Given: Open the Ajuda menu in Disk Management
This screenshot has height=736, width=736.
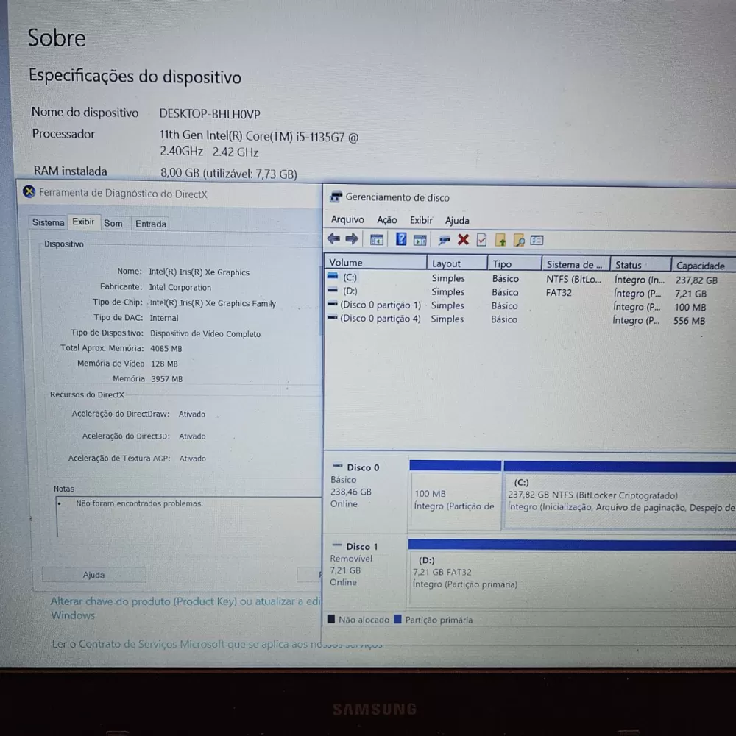Looking at the screenshot, I should (457, 220).
